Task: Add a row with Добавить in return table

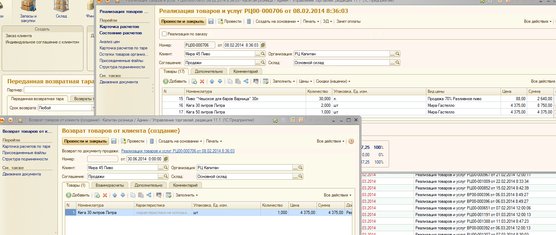Action: click(78, 195)
